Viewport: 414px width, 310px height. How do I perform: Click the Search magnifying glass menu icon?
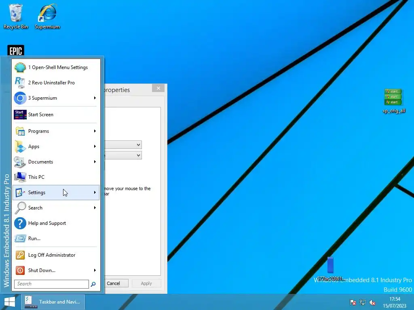[x=20, y=208]
